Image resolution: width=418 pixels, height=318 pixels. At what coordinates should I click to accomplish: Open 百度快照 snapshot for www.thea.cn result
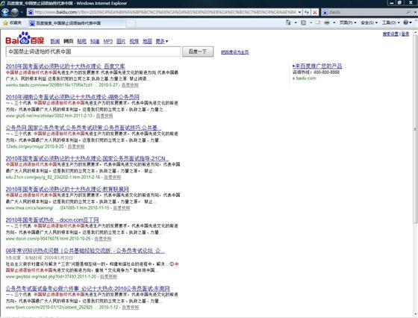(122, 208)
